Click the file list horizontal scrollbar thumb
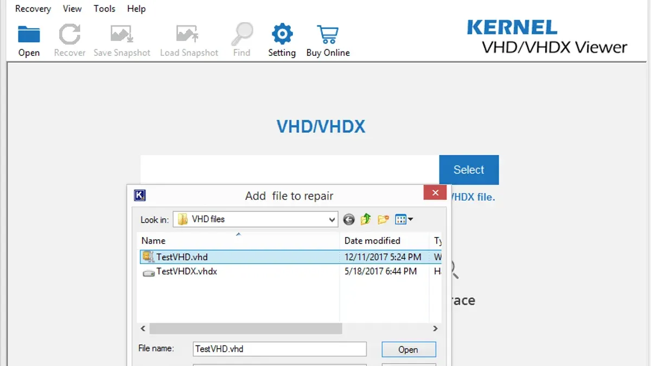 (246, 329)
